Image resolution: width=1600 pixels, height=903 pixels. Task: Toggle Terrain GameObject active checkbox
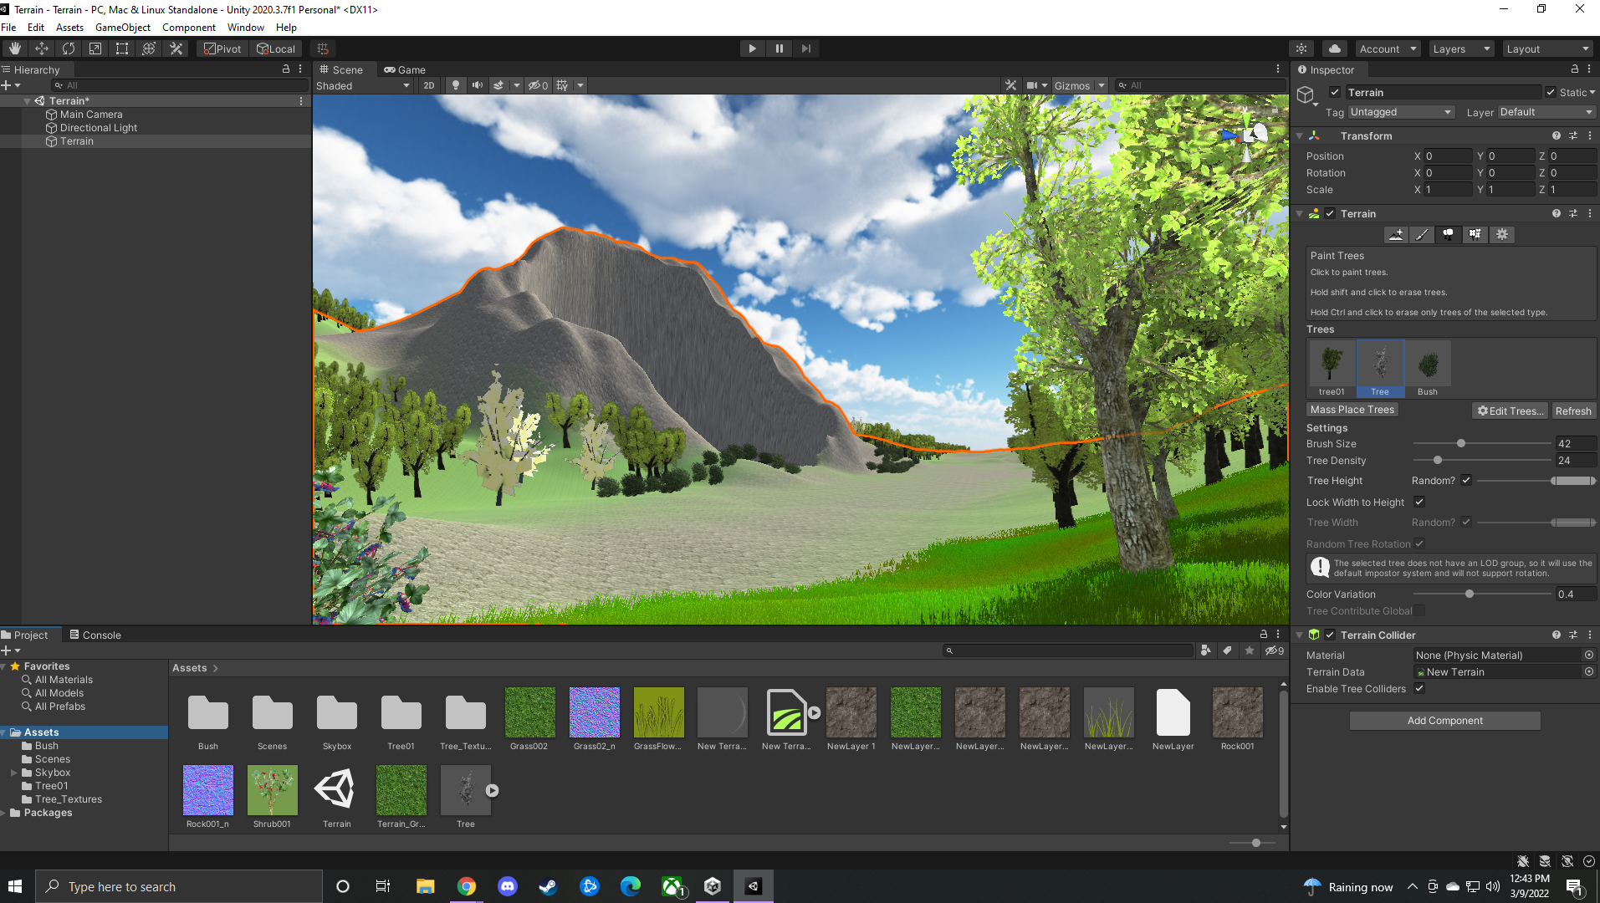[x=1335, y=93]
